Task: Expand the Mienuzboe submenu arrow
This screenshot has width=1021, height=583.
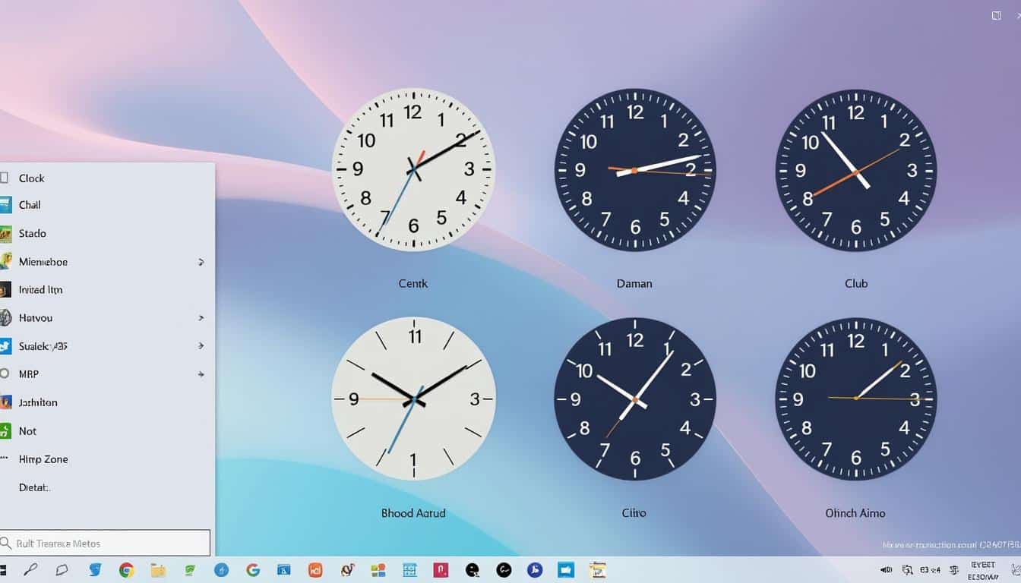Action: (x=201, y=261)
